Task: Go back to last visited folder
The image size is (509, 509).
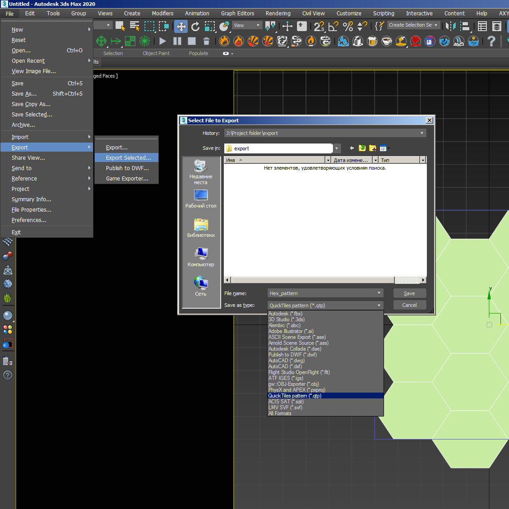Action: [352, 148]
